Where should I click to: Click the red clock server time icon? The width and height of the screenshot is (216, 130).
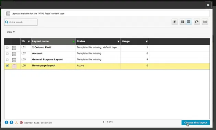click(x=21, y=122)
